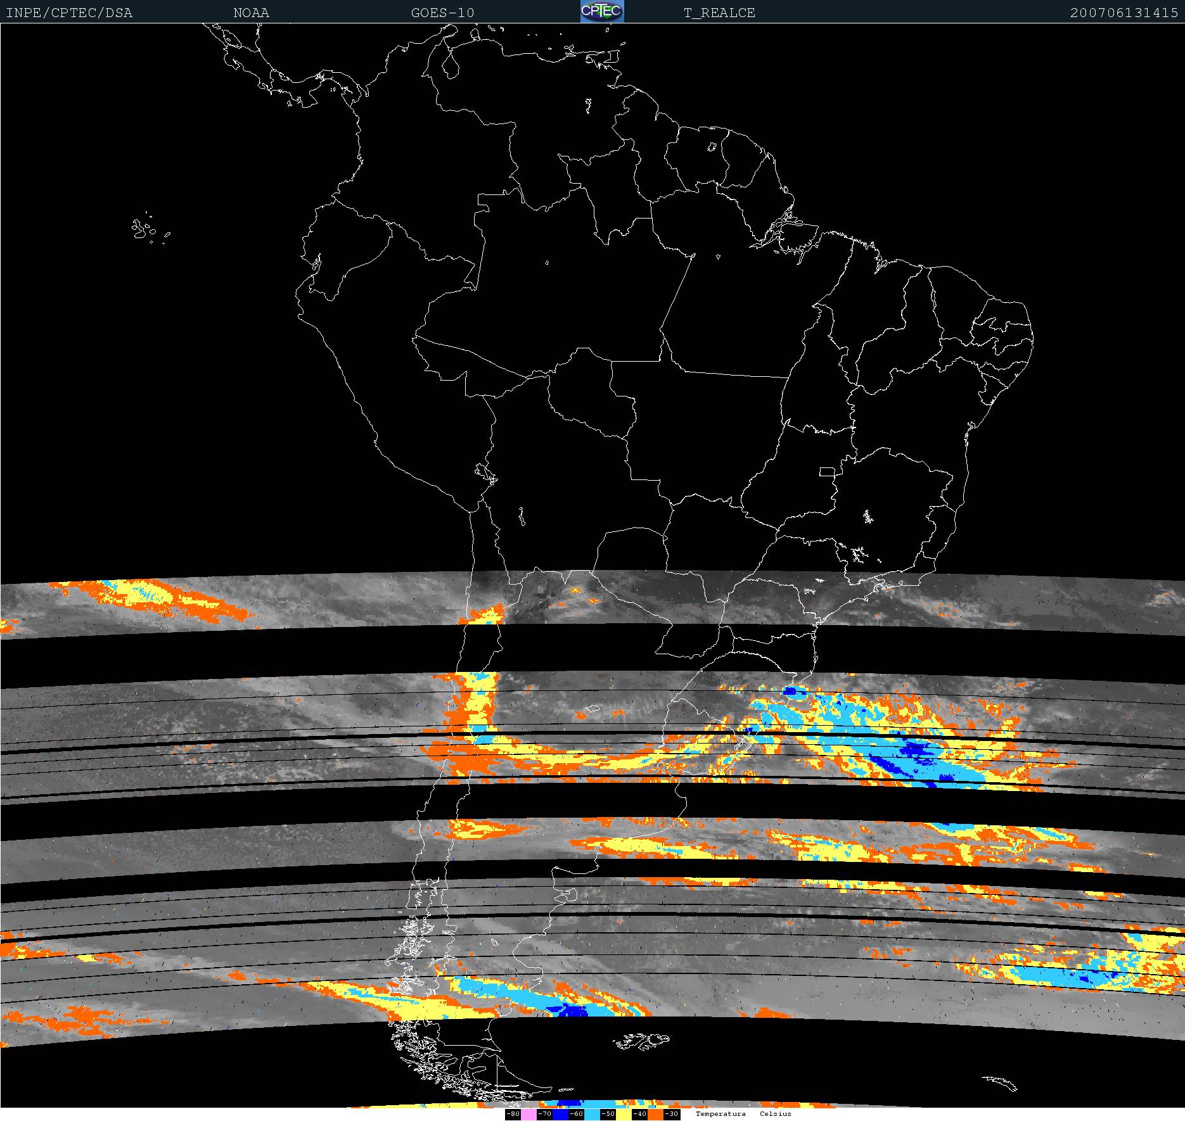
Task: Click the Celsius unit label
Action: pos(776,1113)
